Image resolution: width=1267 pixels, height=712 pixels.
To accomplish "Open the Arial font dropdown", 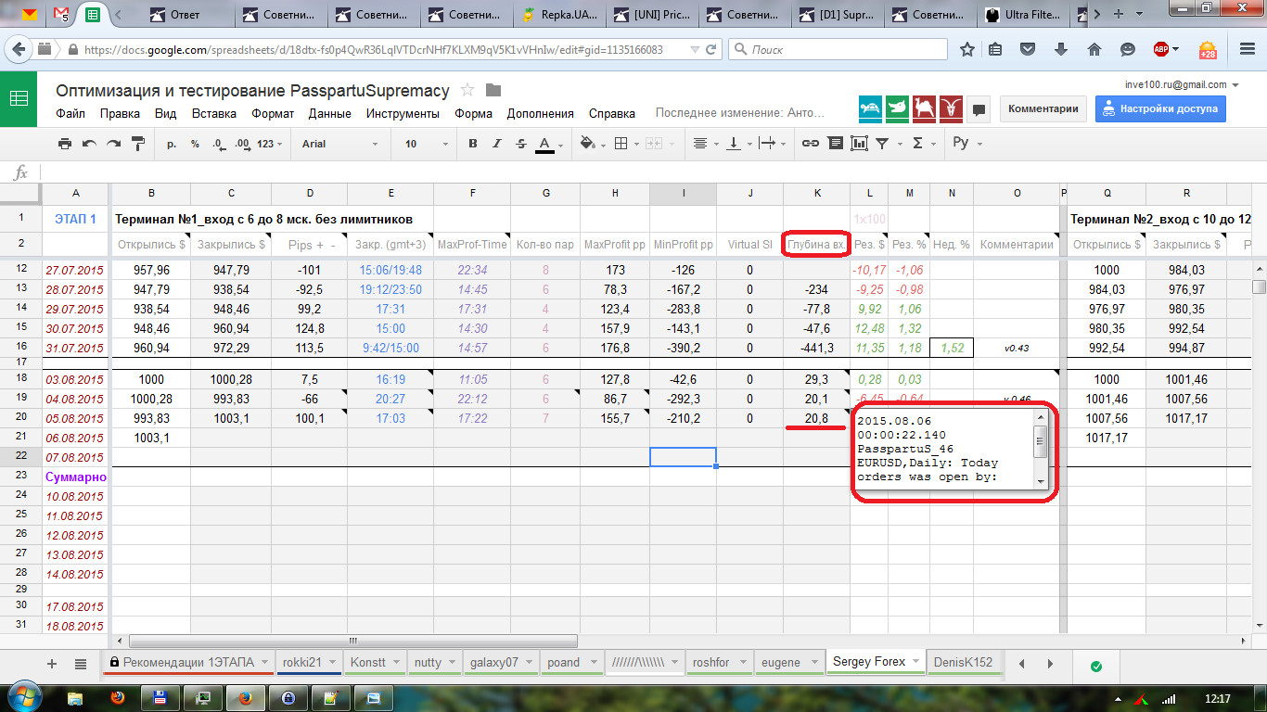I will [340, 144].
